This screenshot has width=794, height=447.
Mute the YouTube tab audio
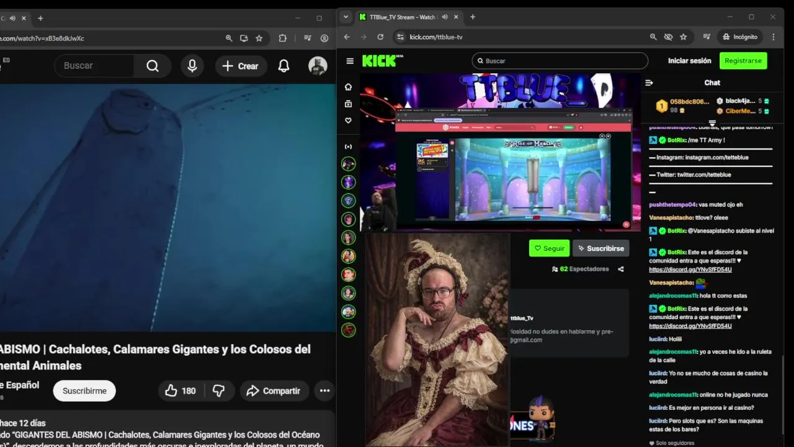point(12,18)
